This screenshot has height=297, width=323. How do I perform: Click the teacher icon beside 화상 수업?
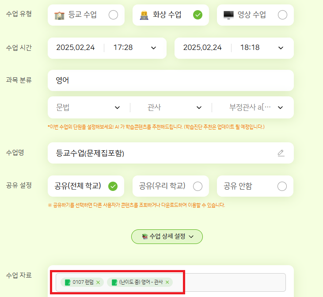(x=144, y=15)
